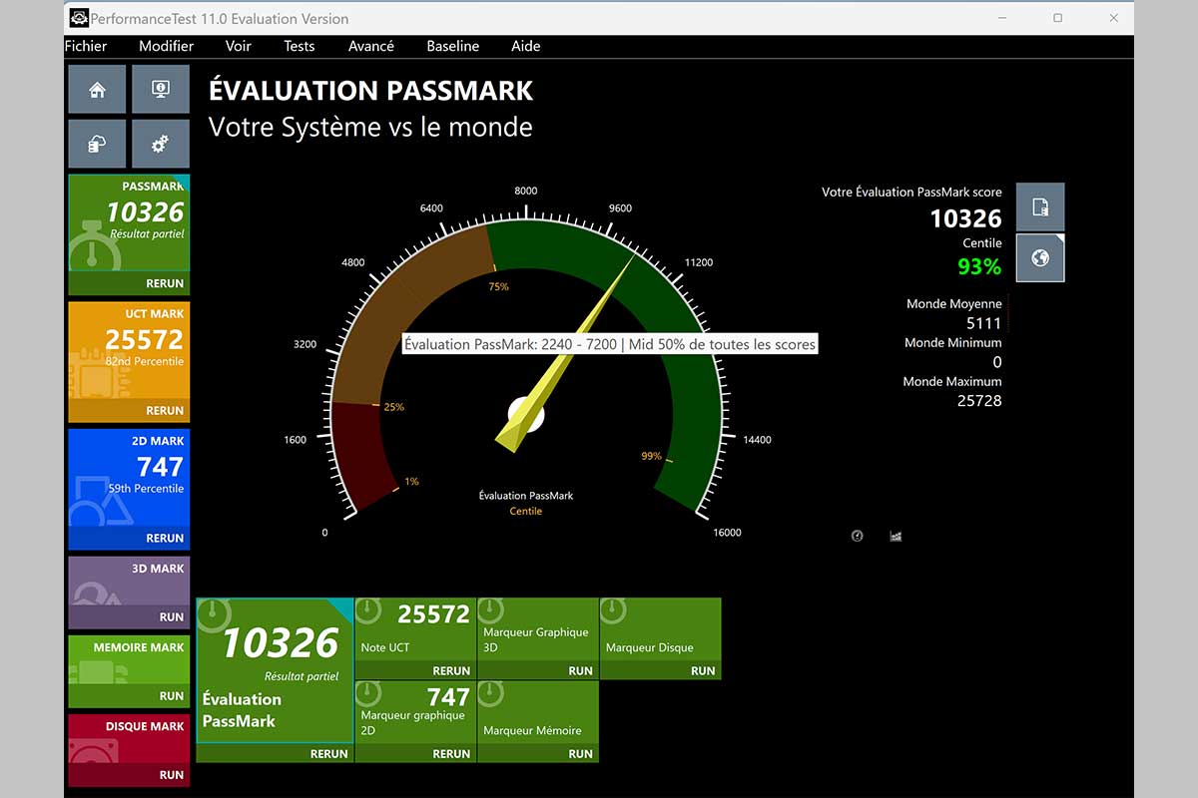Viewport: 1198px width, 798px height.
Task: Rerun the Note UCT tile
Action: pyautogui.click(x=451, y=671)
